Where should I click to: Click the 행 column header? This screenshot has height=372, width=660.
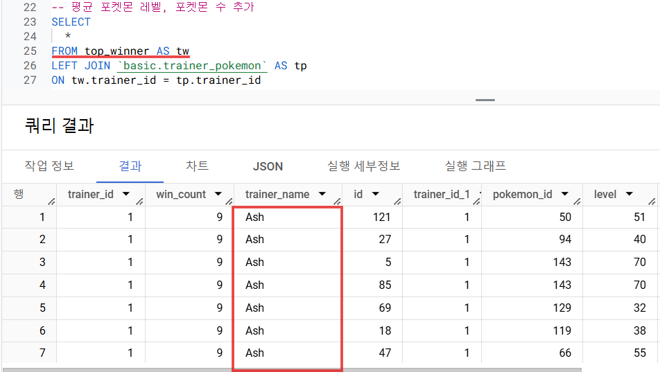pos(19,194)
